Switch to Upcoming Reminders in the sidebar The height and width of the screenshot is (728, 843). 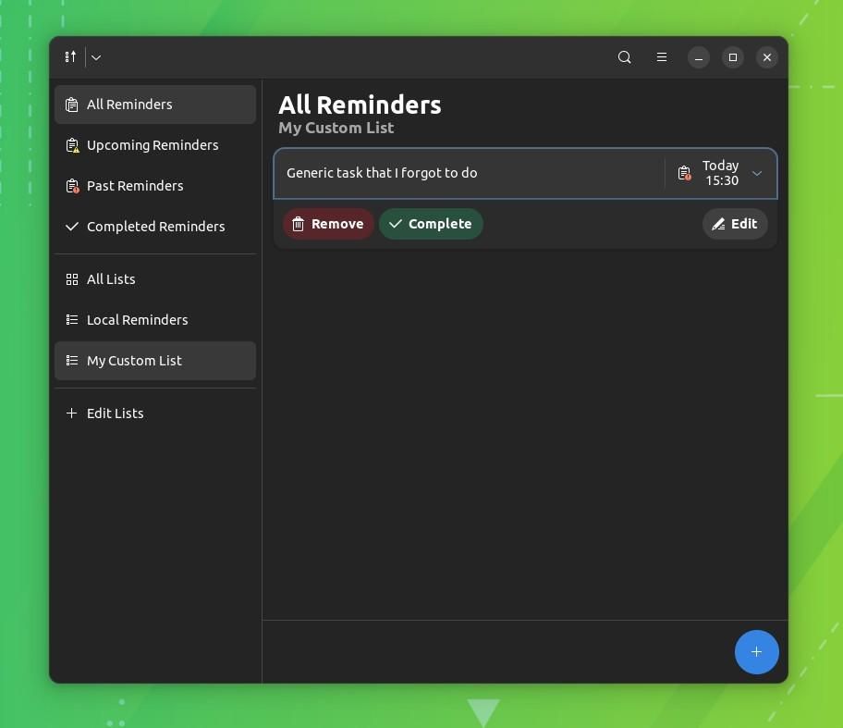point(153,144)
